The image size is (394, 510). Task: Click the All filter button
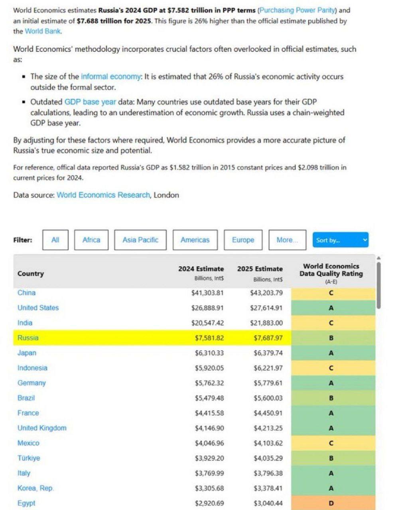(55, 240)
